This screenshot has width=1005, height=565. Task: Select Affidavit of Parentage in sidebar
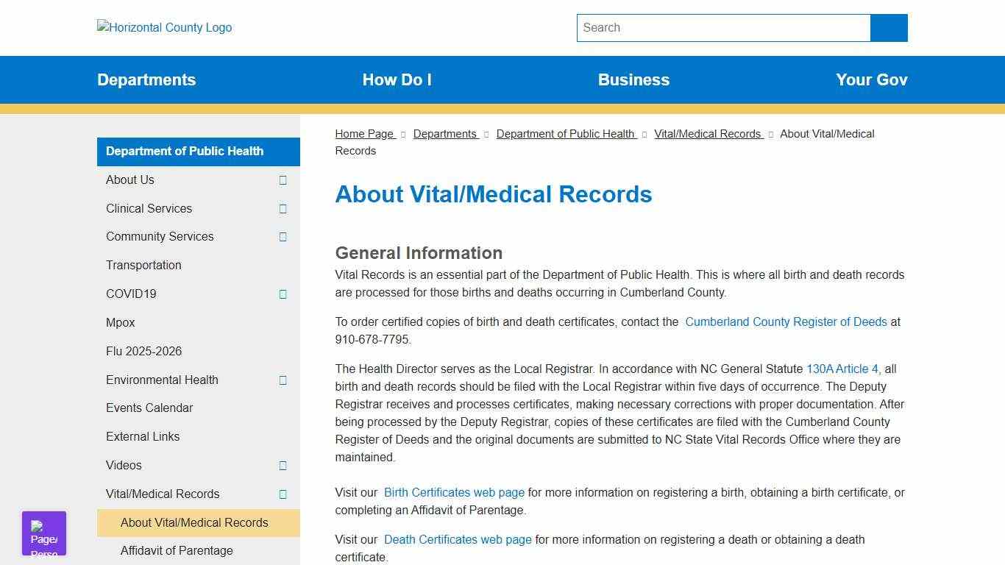[x=177, y=550]
